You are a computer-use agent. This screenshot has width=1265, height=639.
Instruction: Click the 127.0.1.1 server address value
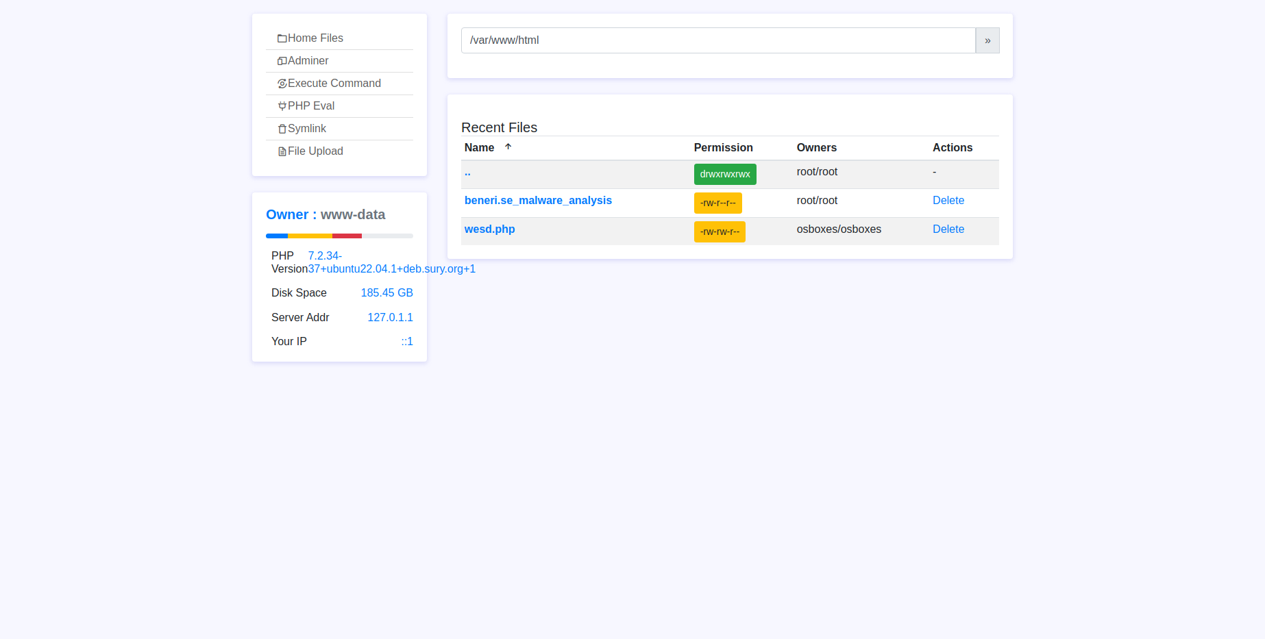[390, 318]
